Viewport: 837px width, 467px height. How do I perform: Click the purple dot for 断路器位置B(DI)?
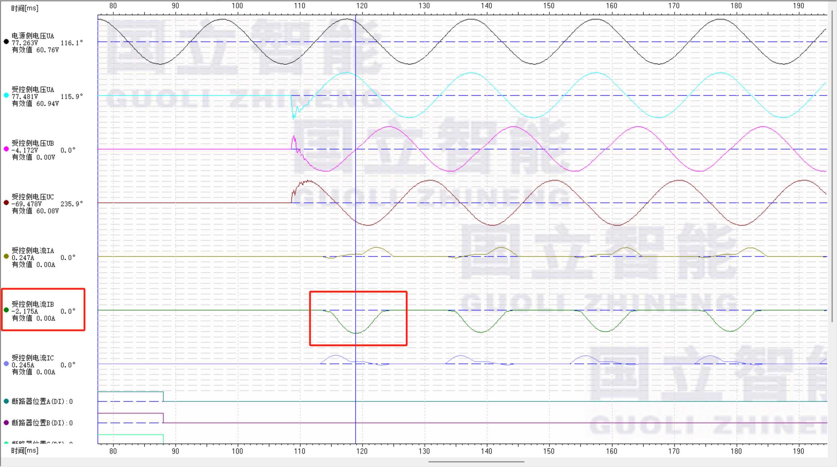[6, 423]
